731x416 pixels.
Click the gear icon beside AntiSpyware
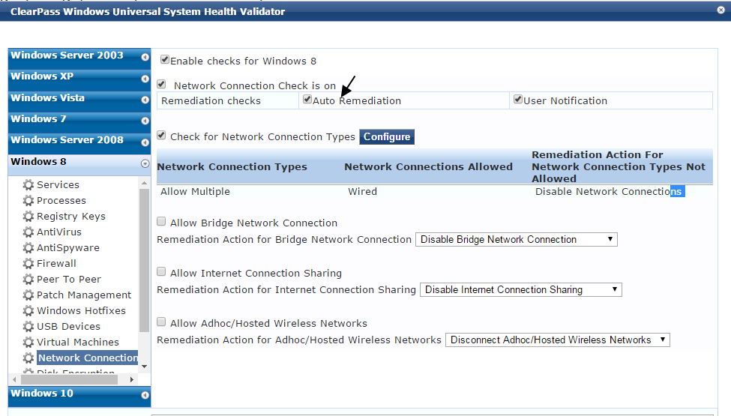click(28, 248)
